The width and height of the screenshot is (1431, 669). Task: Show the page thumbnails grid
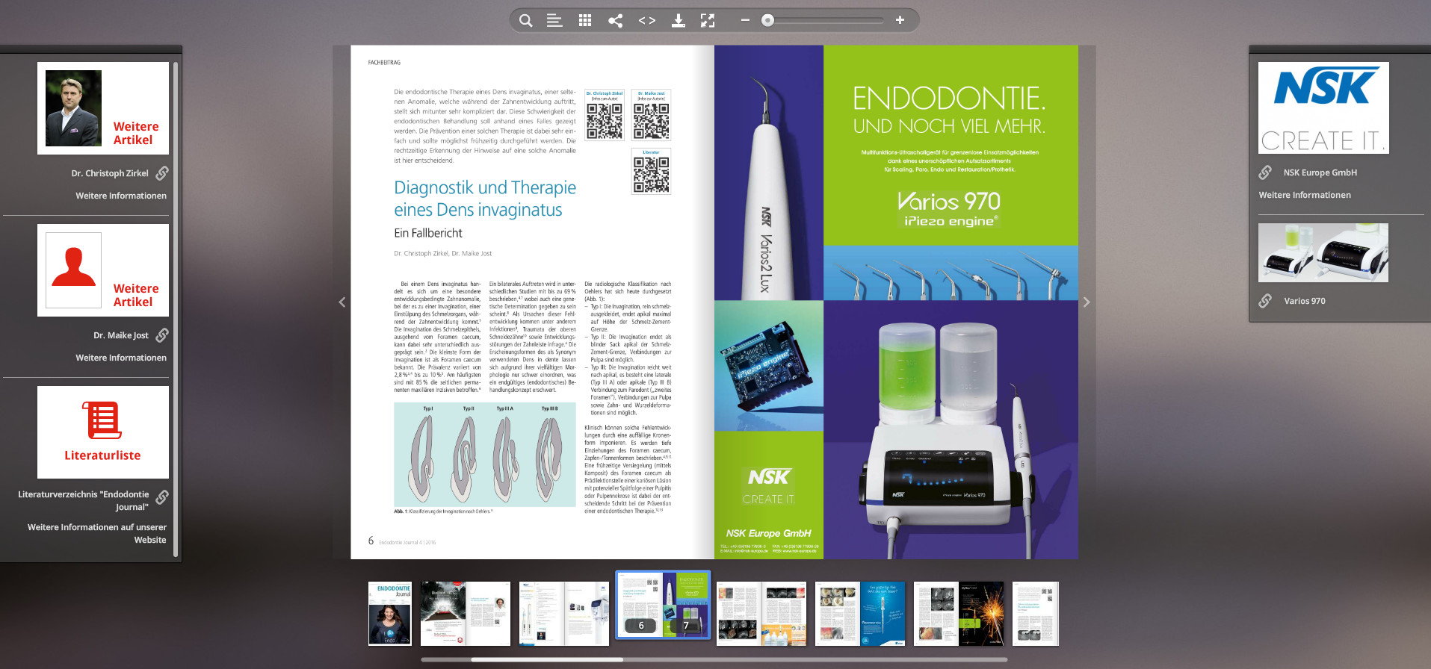(x=585, y=21)
